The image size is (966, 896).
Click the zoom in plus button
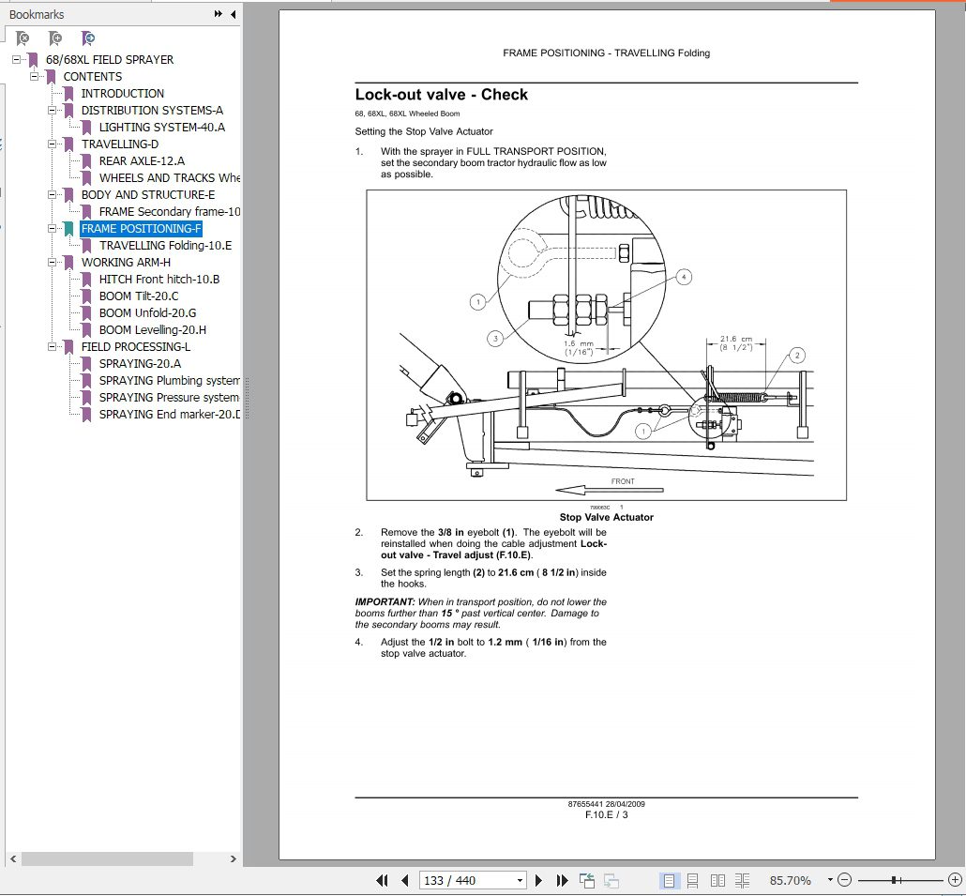955,880
